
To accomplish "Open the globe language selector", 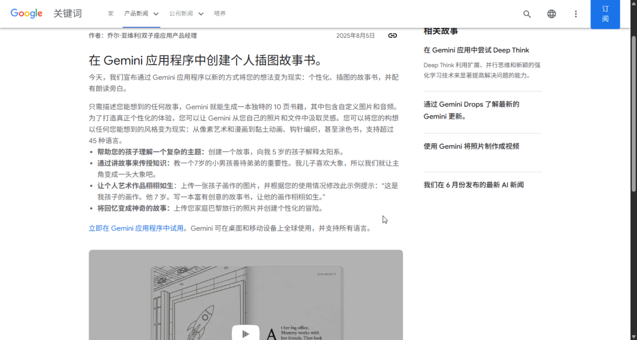I will 551,14.
